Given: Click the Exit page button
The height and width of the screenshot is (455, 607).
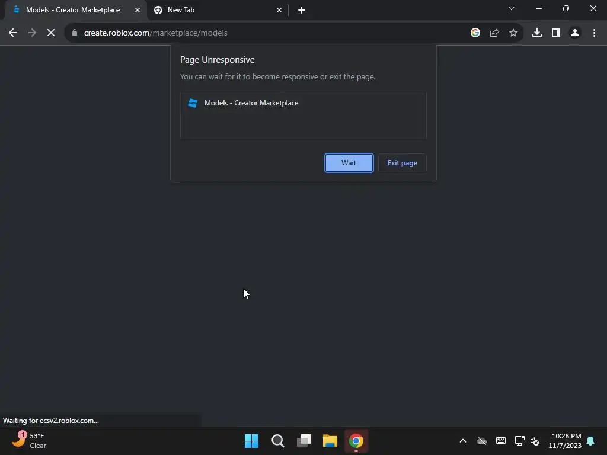Looking at the screenshot, I should coord(402,163).
